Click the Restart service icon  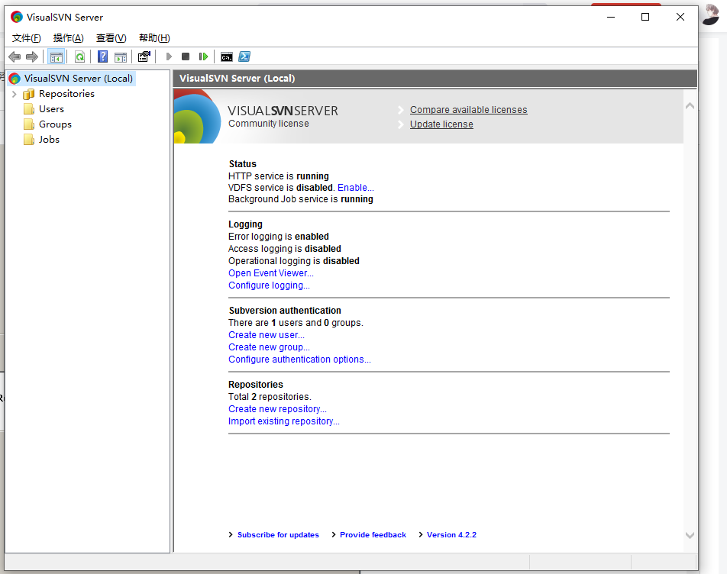203,56
